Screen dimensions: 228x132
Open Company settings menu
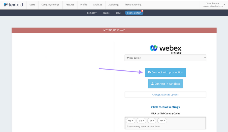point(50,5)
